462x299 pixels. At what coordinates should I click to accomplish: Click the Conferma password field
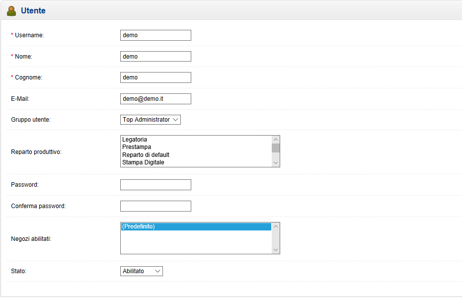coord(155,206)
